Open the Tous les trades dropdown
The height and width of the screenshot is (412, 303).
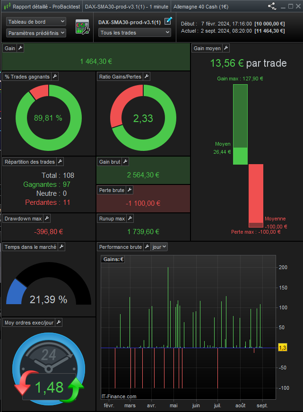135,33
